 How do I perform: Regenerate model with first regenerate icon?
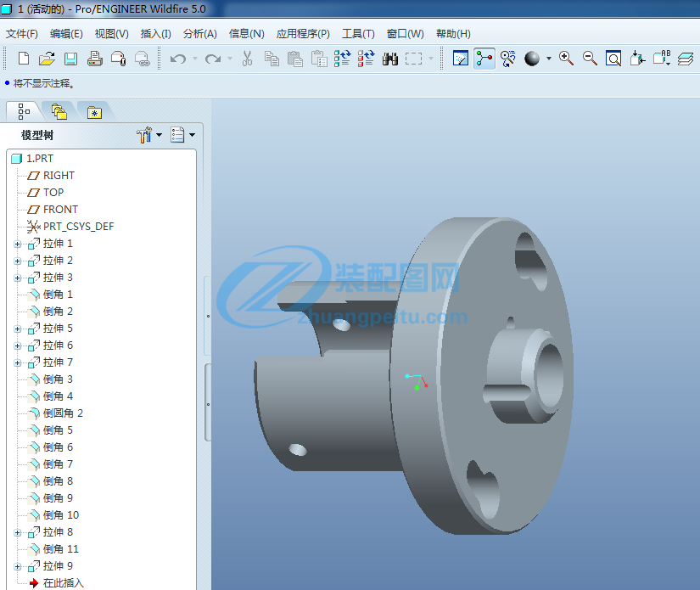[x=343, y=59]
